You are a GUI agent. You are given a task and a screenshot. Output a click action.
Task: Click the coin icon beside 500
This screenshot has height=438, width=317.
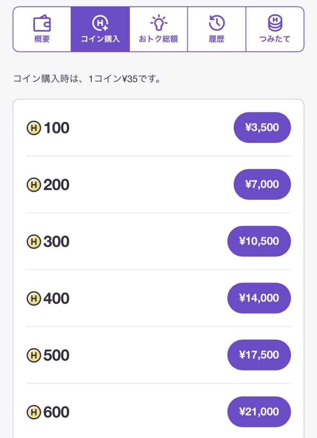[34, 355]
